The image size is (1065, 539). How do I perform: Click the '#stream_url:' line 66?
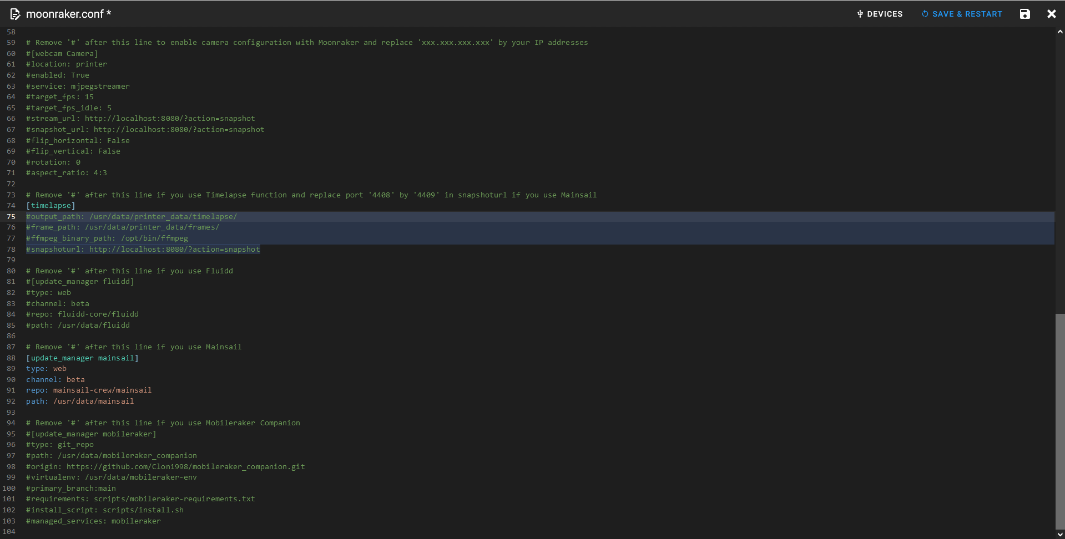tap(141, 119)
